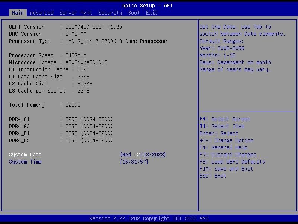Click the F9: Load UEFI Defaults hint
The width and height of the screenshot is (298, 224).
click(232, 162)
